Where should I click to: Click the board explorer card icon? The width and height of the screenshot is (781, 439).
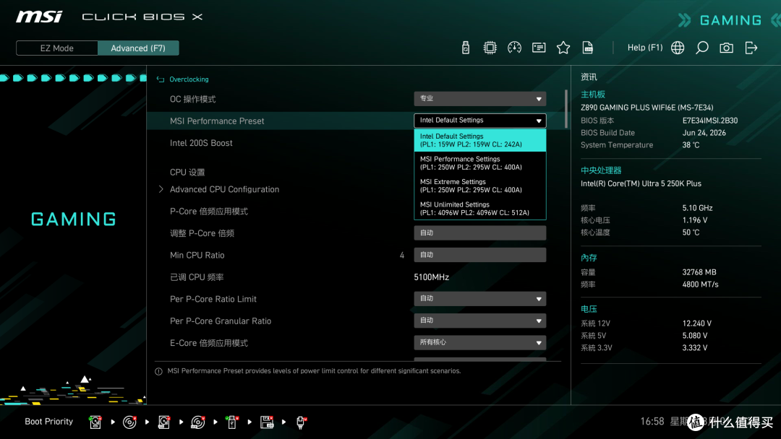[539, 48]
